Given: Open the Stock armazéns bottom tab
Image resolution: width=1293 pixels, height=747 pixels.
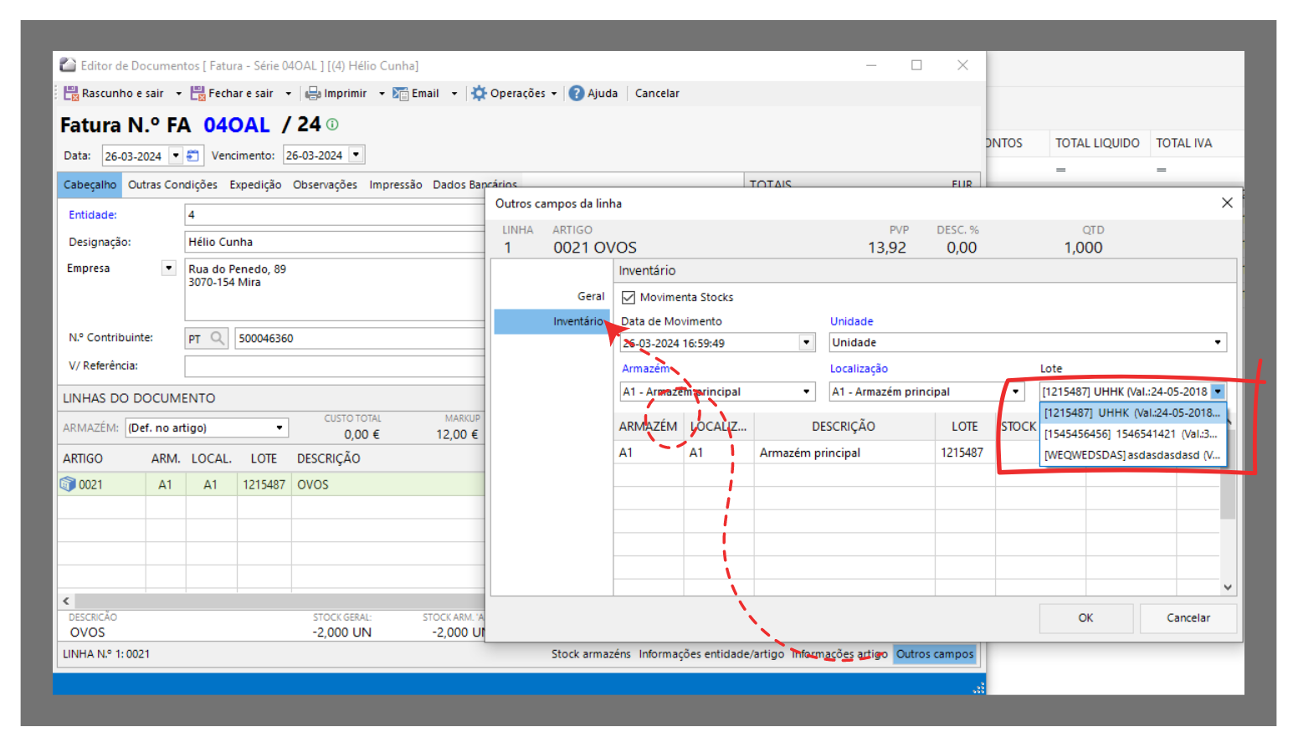Looking at the screenshot, I should [591, 654].
